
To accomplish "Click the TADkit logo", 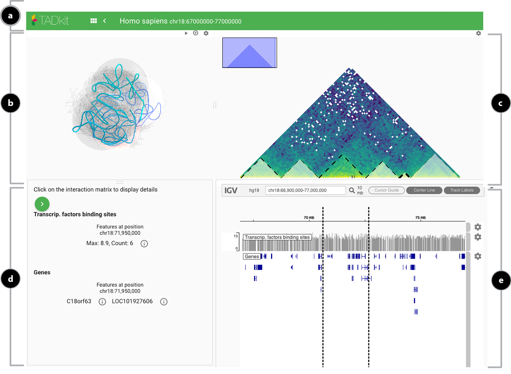I will click(x=50, y=20).
